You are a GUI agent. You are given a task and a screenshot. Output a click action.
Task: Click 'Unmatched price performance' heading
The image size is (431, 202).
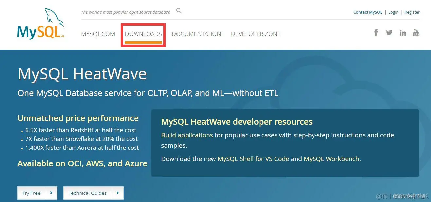[78, 118]
